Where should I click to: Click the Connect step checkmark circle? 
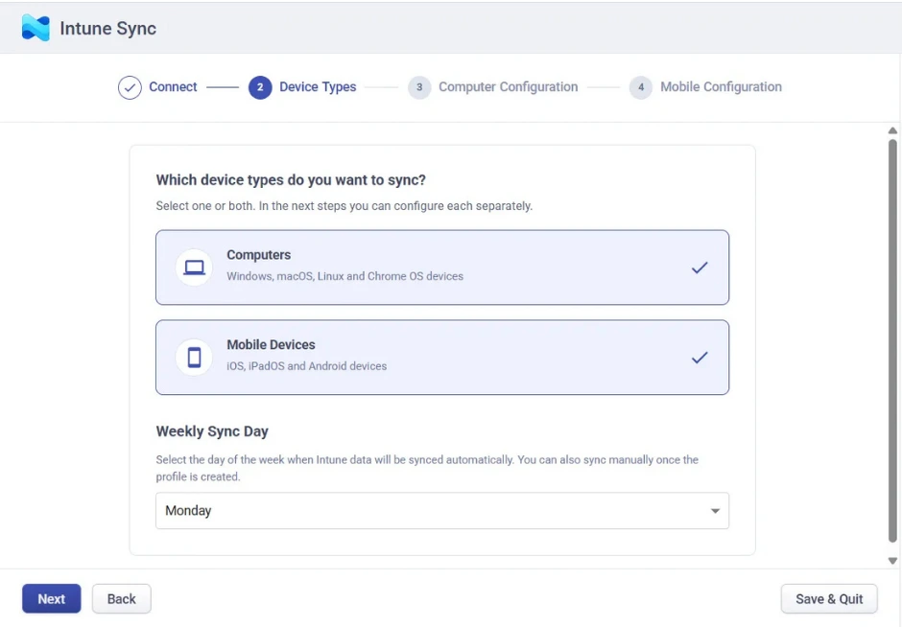[x=130, y=87]
